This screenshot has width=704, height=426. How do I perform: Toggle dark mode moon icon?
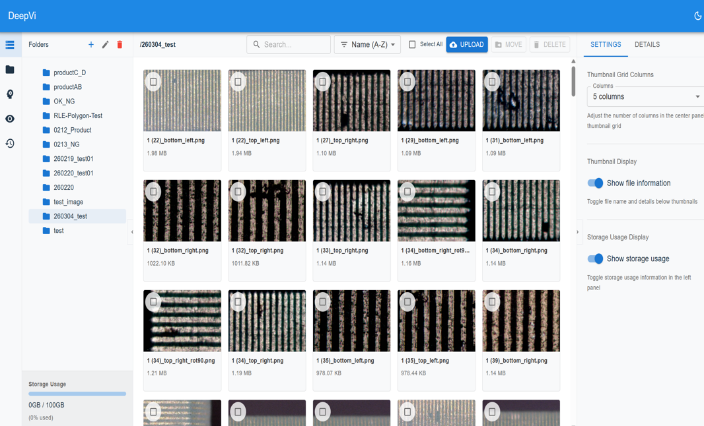point(697,16)
